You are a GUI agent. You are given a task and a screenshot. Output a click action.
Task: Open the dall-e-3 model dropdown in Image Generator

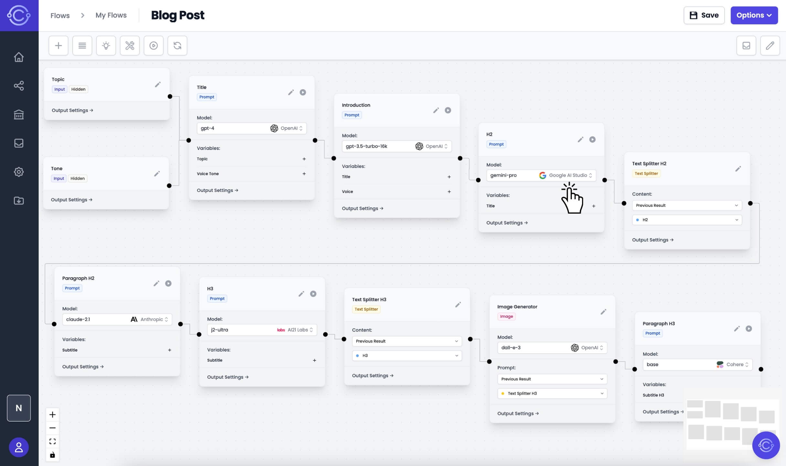(x=552, y=347)
